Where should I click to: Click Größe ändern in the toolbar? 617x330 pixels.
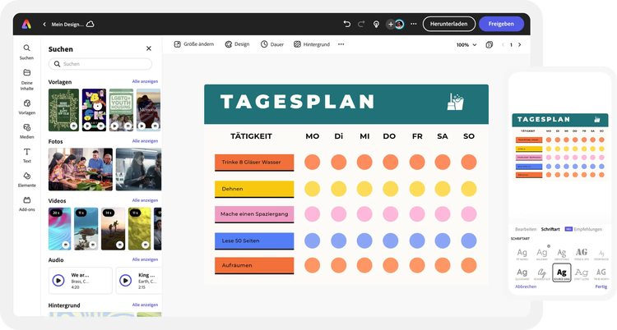pyautogui.click(x=194, y=44)
